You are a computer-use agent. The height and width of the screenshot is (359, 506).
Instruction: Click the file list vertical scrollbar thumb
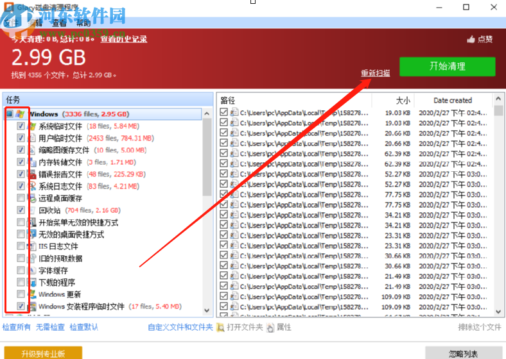[498, 110]
